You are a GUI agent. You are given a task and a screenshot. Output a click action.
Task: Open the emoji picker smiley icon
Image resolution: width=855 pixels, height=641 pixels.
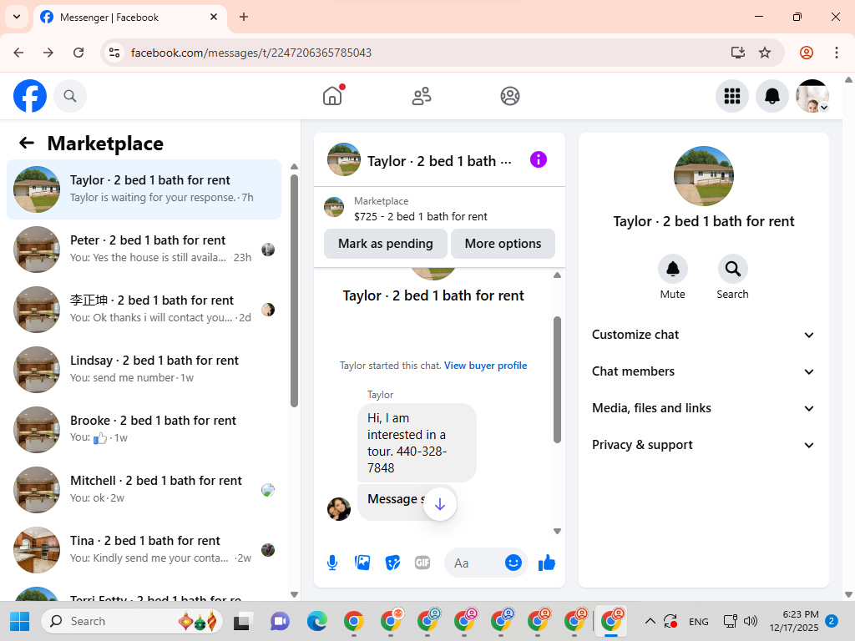[x=514, y=563]
